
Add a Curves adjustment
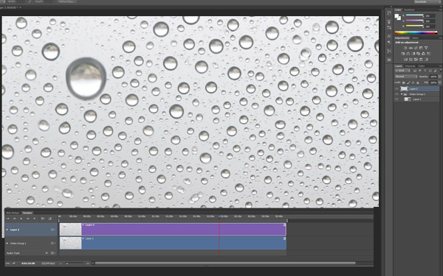[416, 48]
